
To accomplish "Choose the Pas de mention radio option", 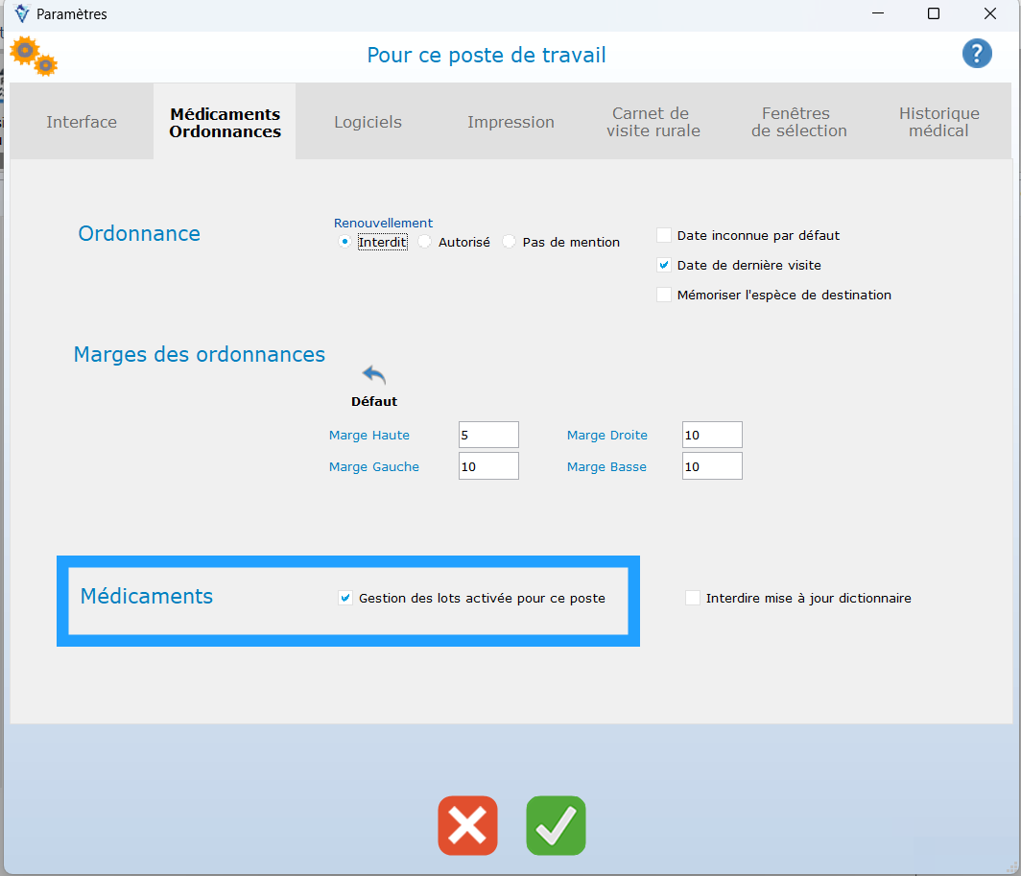I will 509,242.
